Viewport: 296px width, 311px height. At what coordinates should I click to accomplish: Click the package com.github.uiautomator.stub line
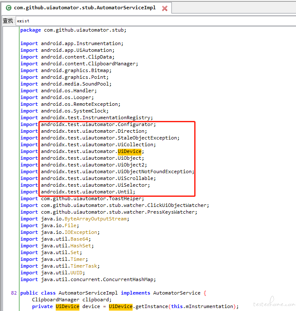(73, 30)
